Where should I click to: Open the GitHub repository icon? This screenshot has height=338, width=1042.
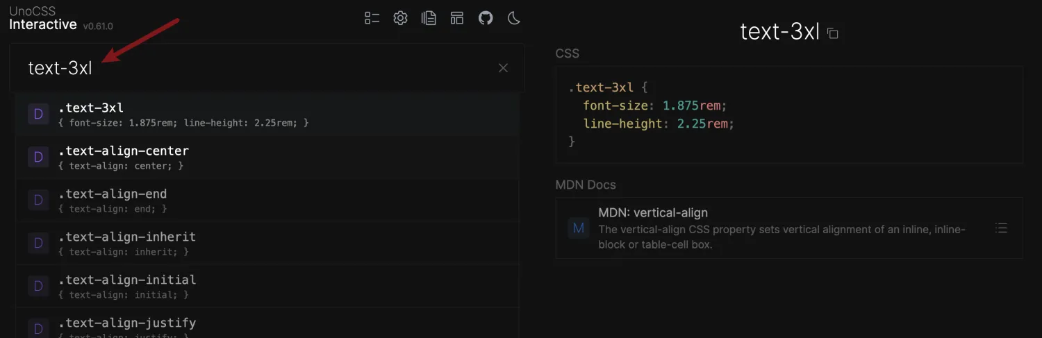click(486, 19)
